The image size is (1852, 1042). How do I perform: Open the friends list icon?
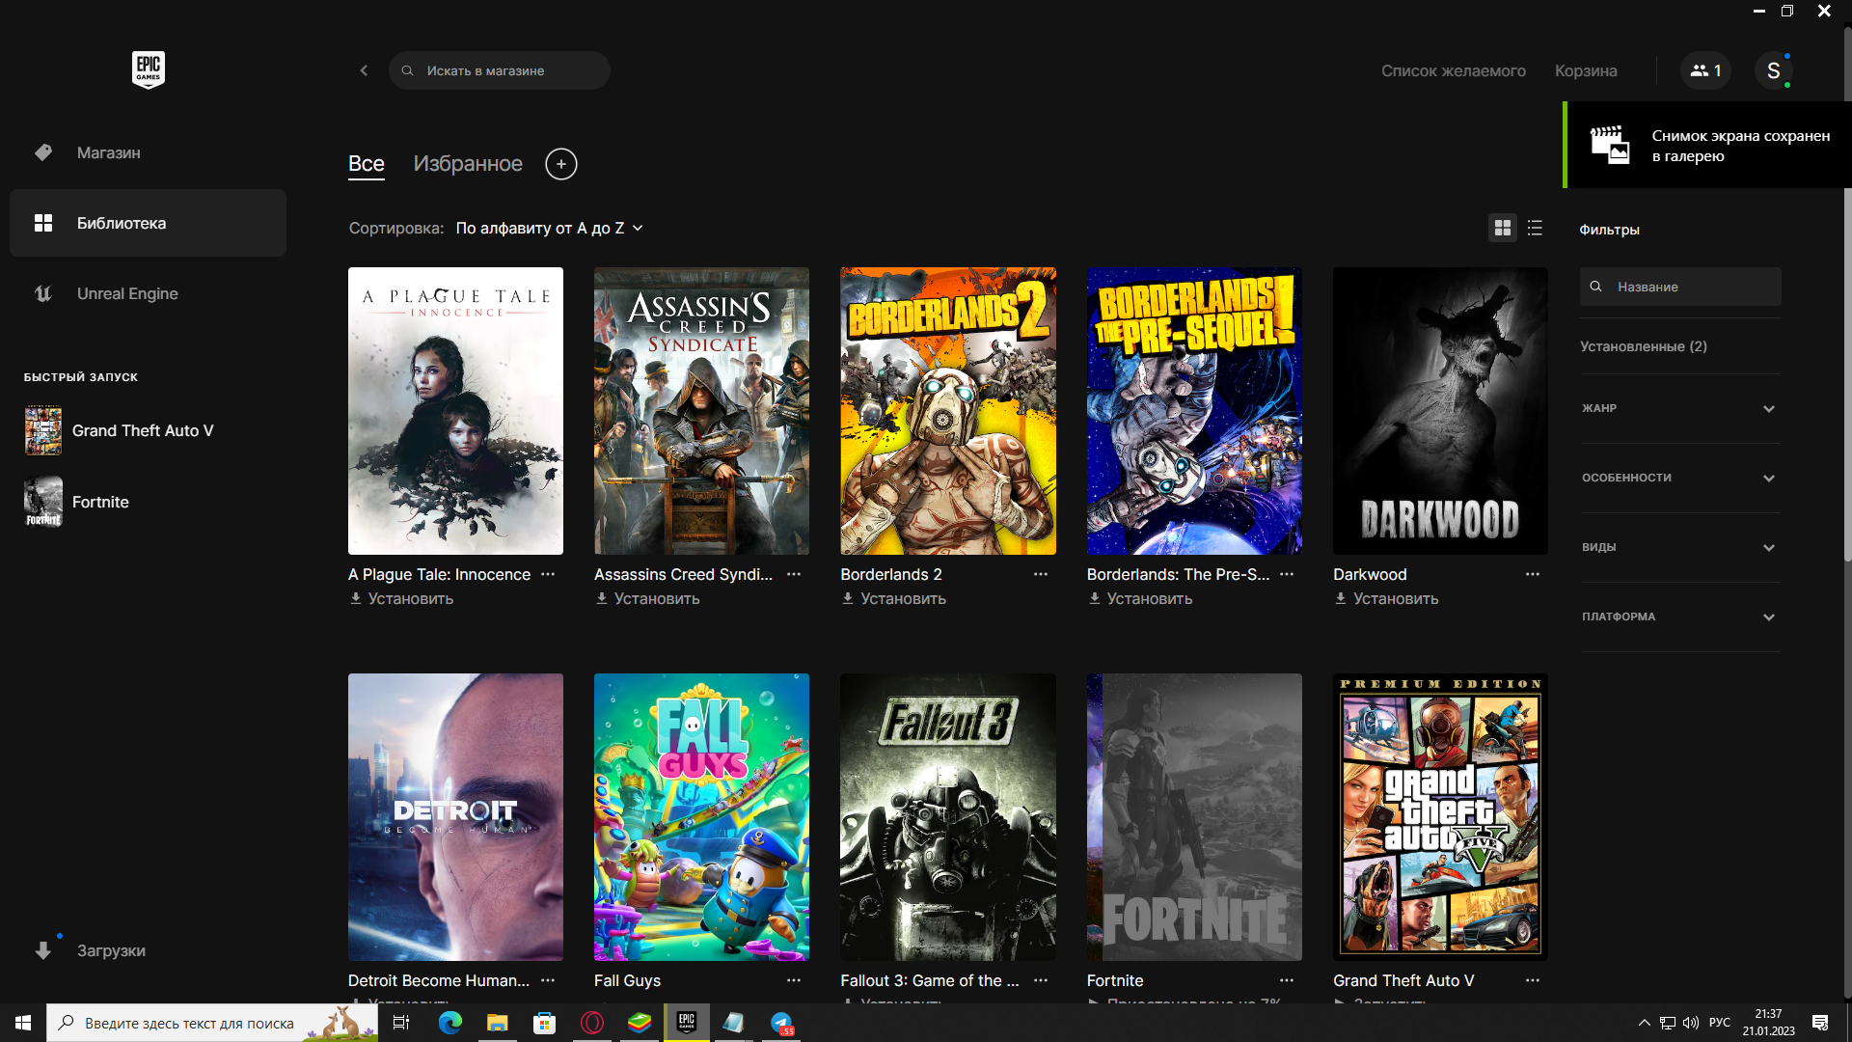(x=1705, y=70)
